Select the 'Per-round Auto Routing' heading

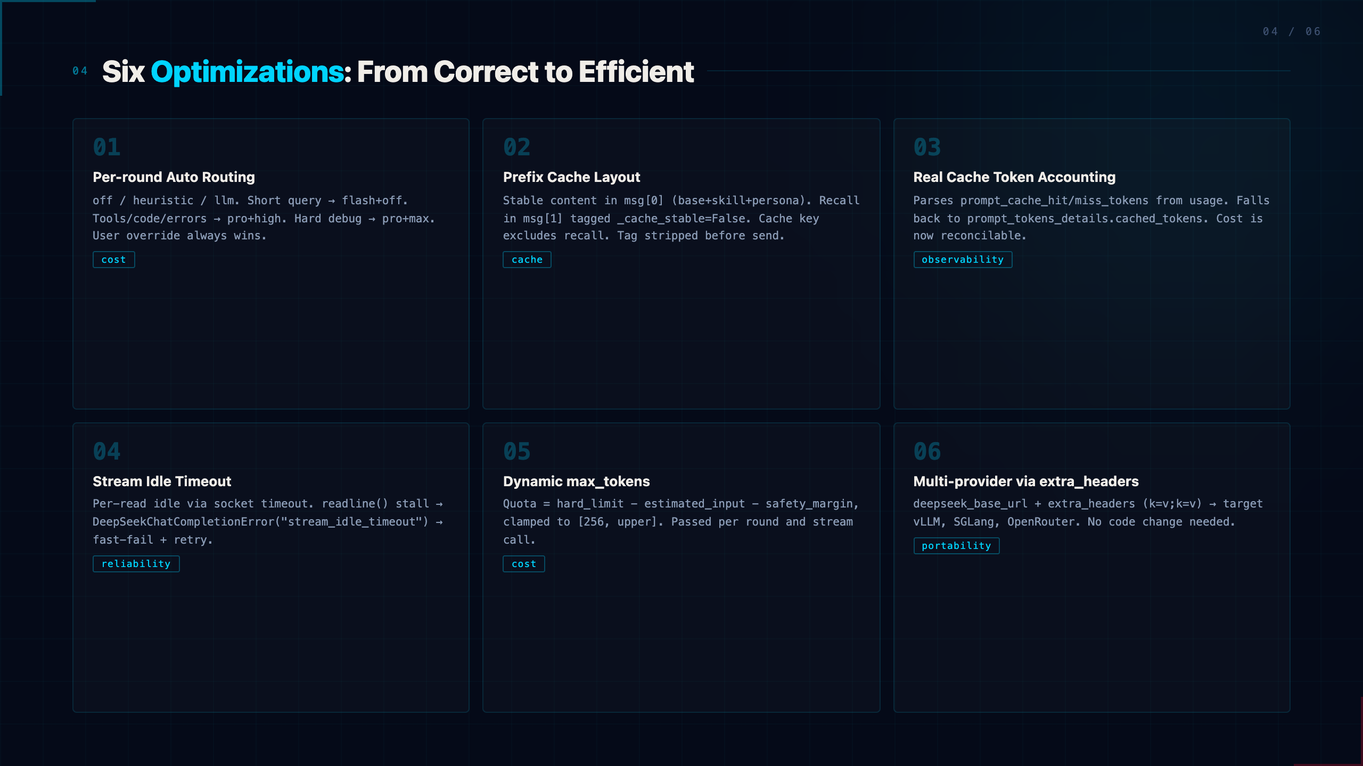[x=174, y=177]
